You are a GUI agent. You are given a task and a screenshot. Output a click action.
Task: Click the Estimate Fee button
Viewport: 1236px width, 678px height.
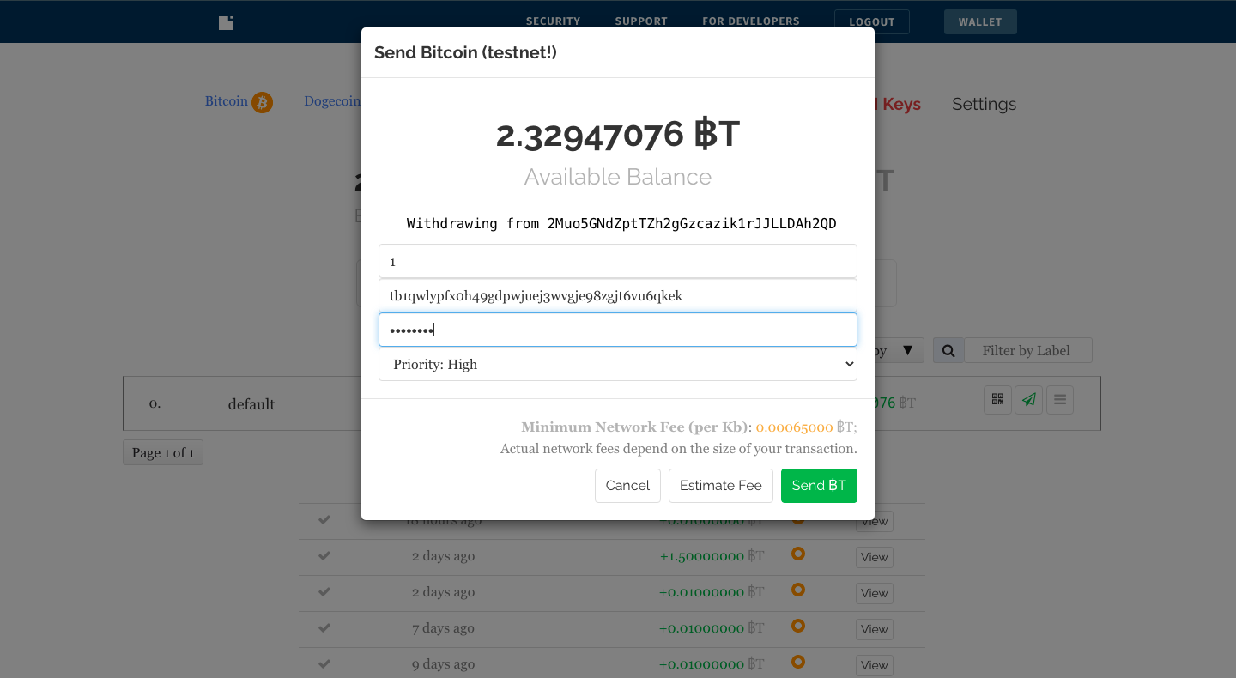(x=721, y=486)
